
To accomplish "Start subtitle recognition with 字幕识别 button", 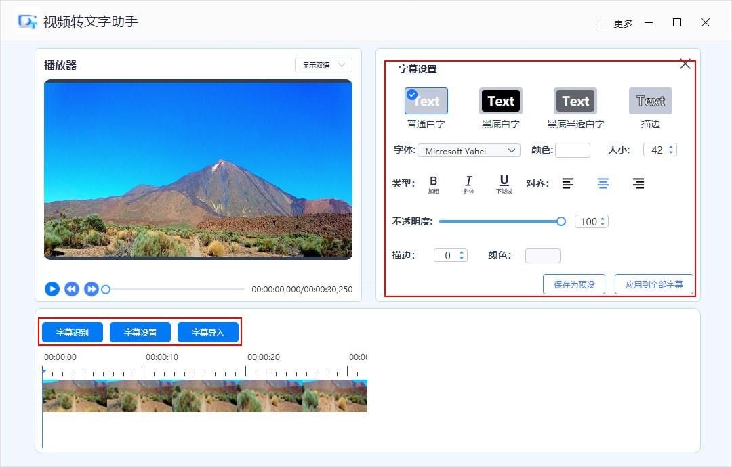I will coord(72,332).
